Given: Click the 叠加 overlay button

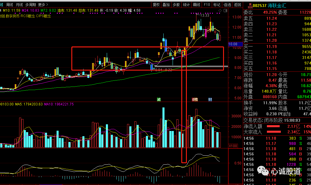Looking at the screenshot, I should [166, 5].
